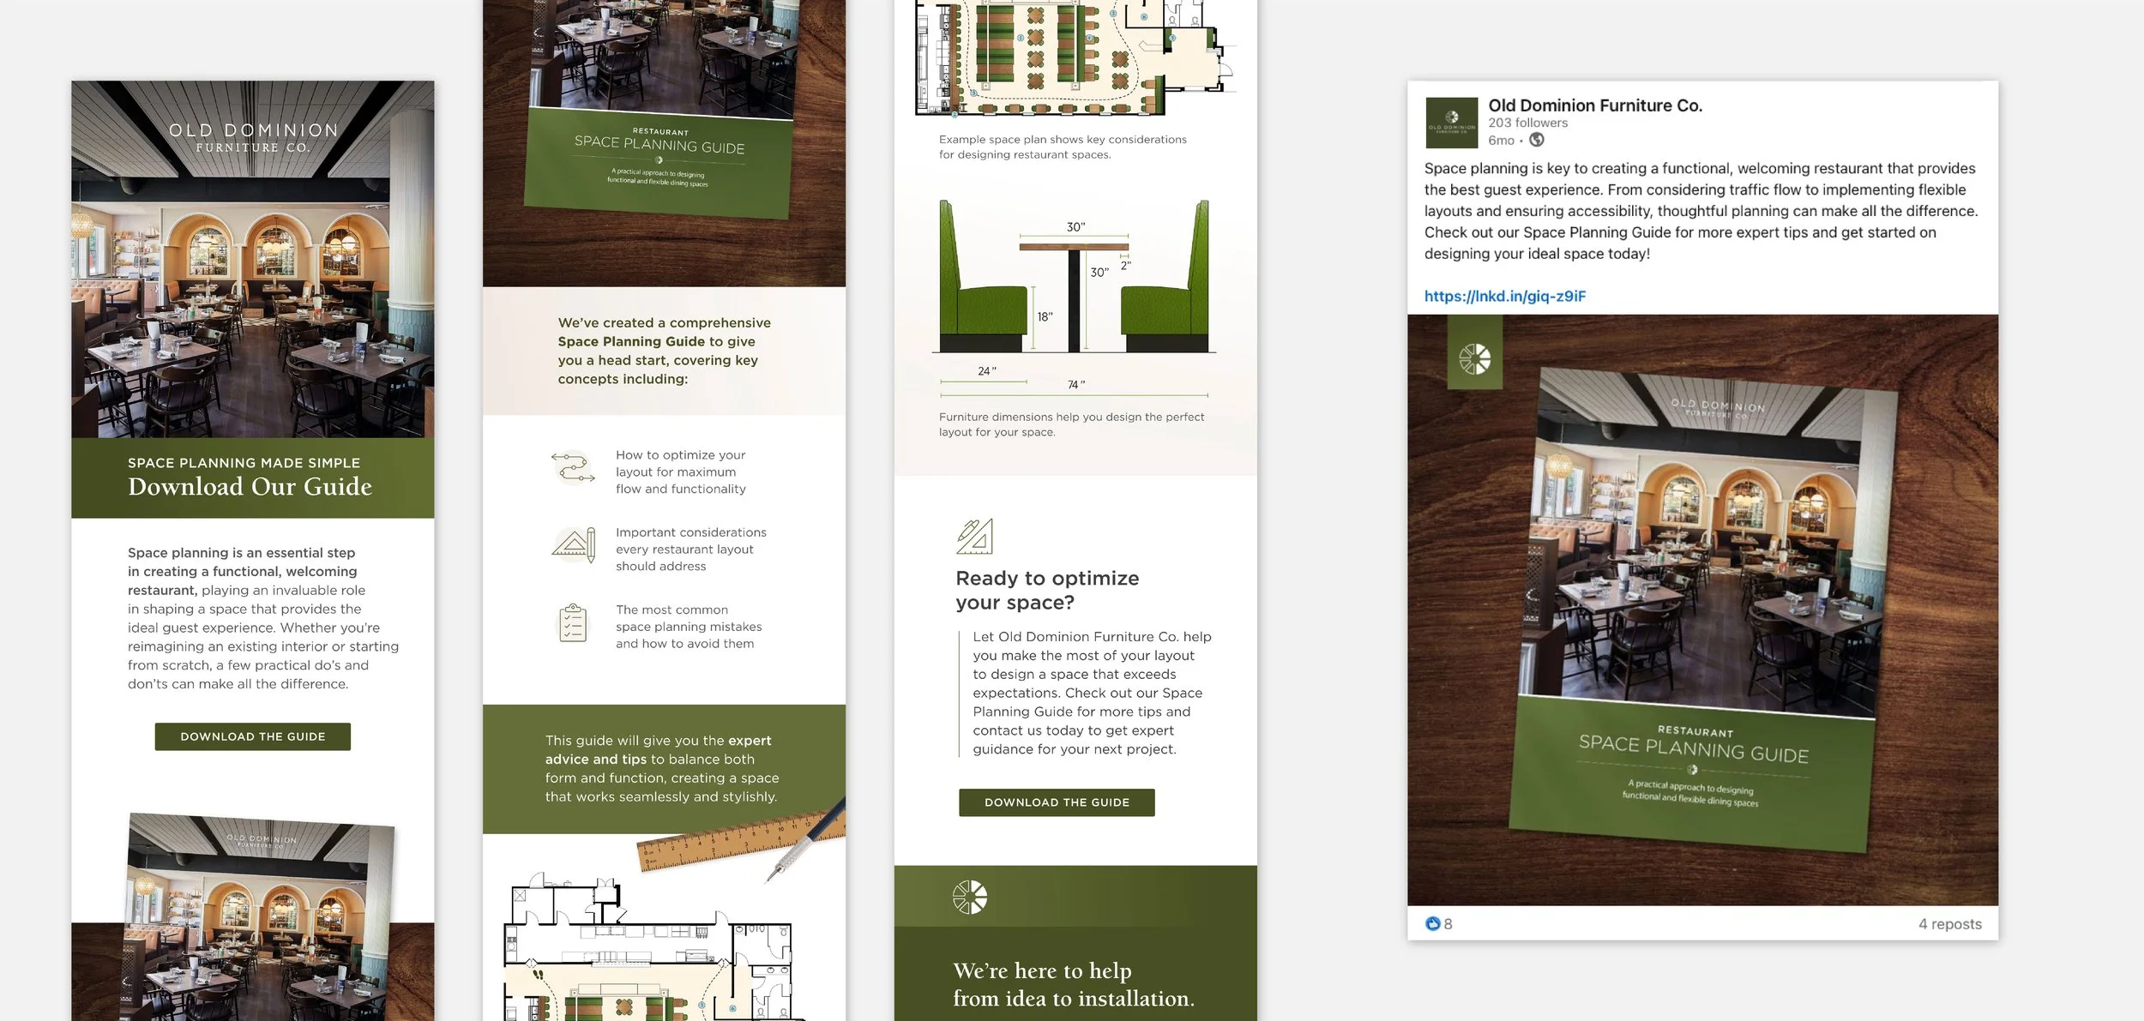
Task: Click the blue like reaction icon
Action: click(x=1432, y=923)
